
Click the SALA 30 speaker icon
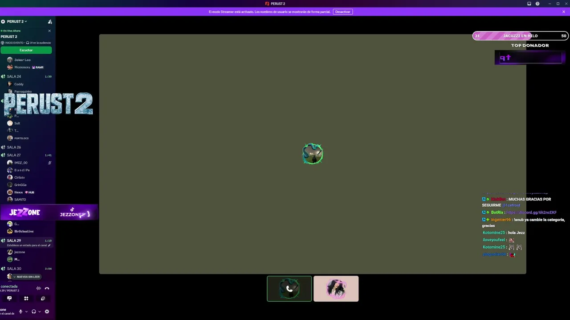[x=3, y=268]
